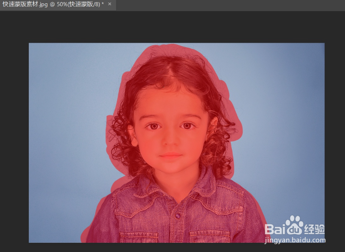Click the masked portrait in the canvas

[x=176, y=143]
